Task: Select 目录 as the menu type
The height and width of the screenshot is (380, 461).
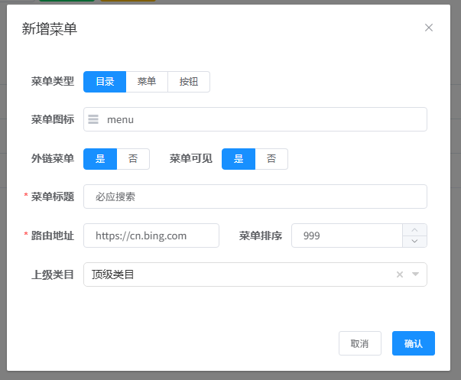Action: click(105, 82)
